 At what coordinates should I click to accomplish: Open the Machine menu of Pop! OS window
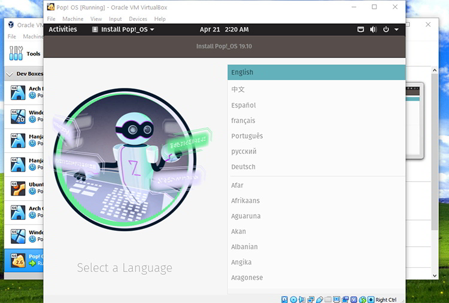tap(72, 19)
